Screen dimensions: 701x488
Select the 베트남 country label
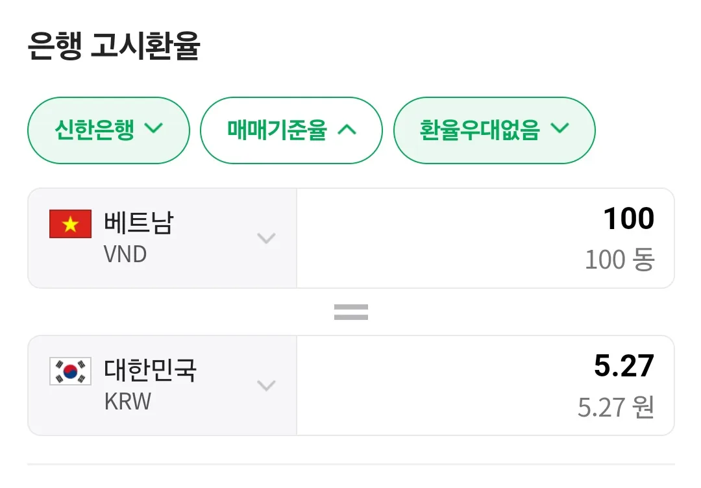(139, 223)
